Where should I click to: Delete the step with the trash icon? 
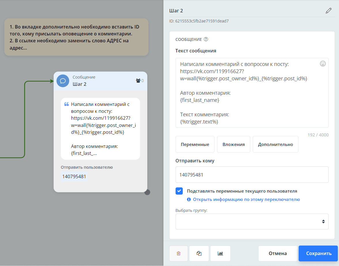point(178,253)
